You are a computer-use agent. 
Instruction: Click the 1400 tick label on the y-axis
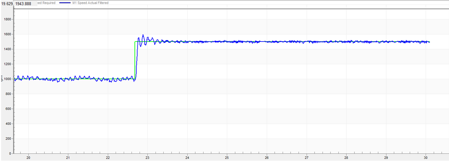[7, 49]
